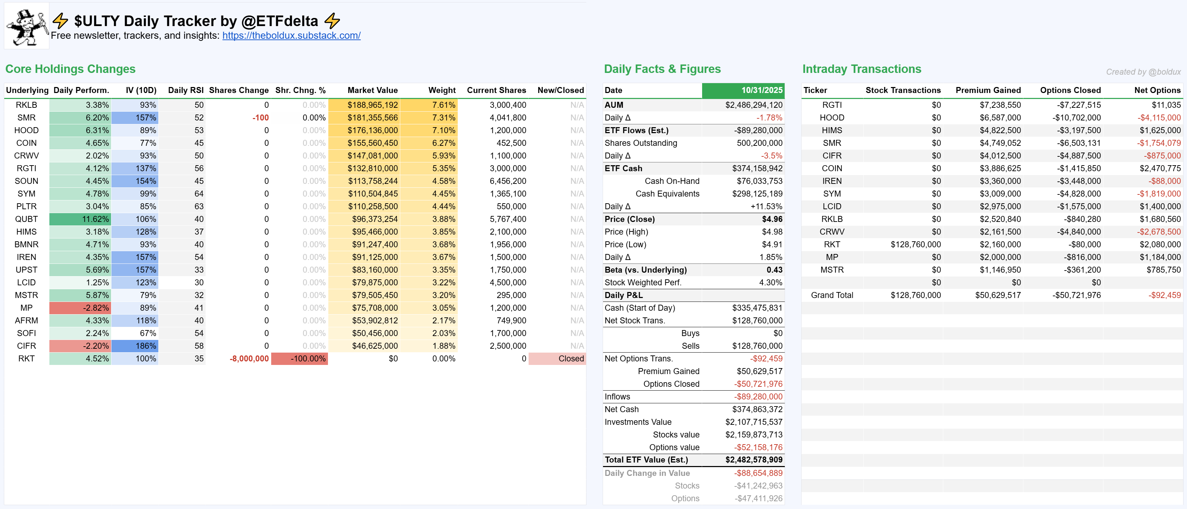Image resolution: width=1187 pixels, height=509 pixels.
Task: Click the Market Value column header
Action: point(372,90)
